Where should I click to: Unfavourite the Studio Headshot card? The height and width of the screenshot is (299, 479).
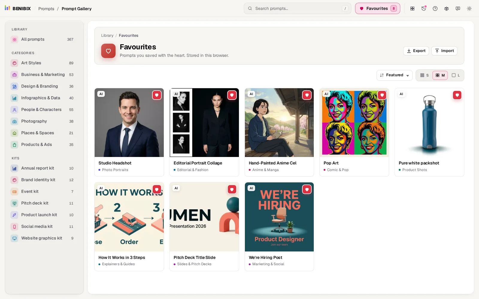tap(157, 95)
